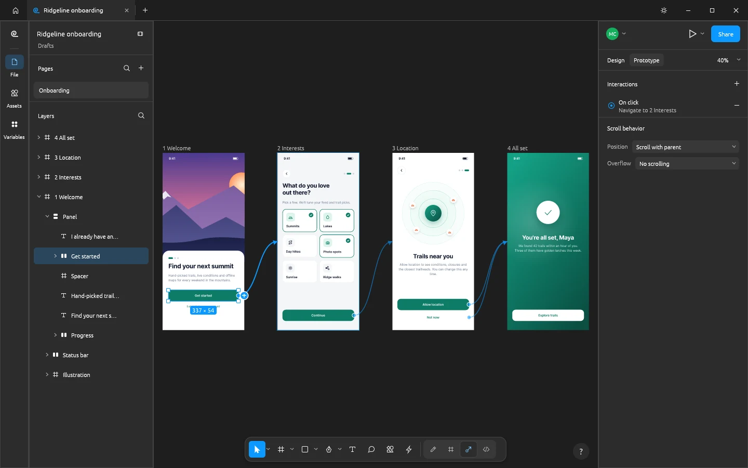The image size is (748, 468).
Task: Add a new page with the plus icon
Action: [x=141, y=68]
